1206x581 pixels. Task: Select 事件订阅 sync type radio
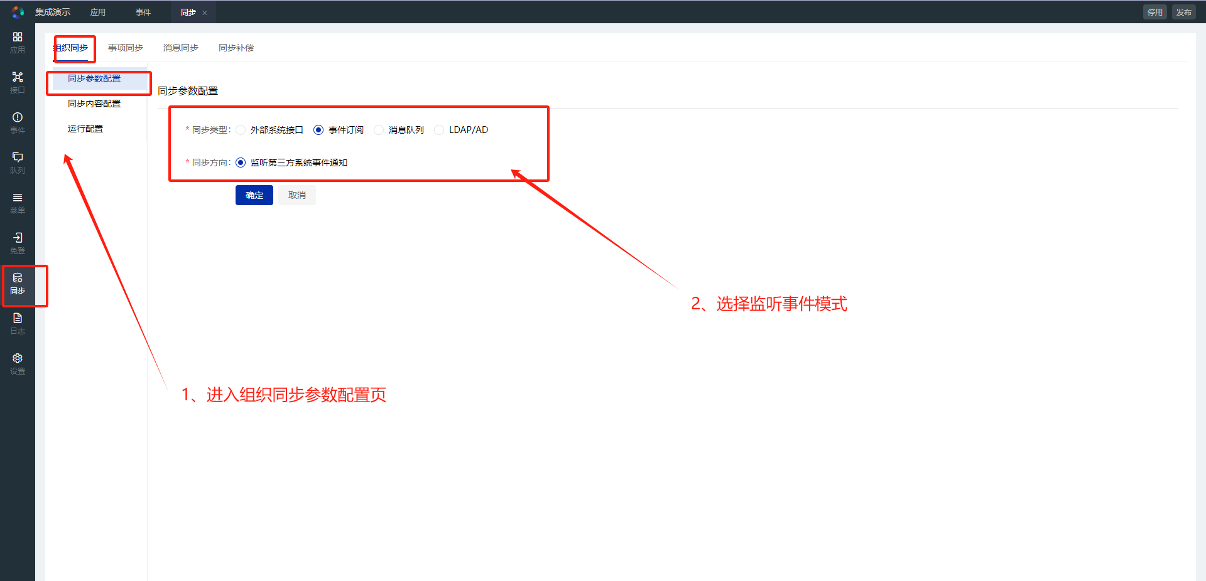pyautogui.click(x=318, y=130)
